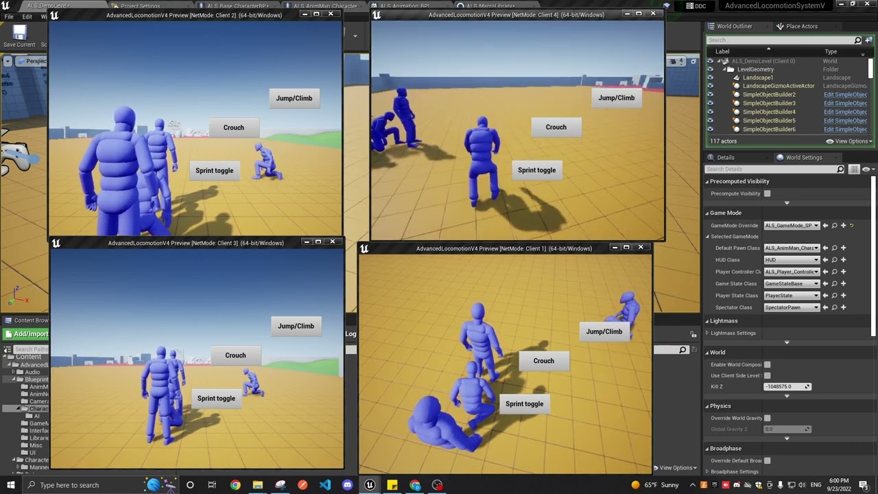Click the weather 65°F Sunny widget
The height and width of the screenshot is (494, 878).
(655, 485)
